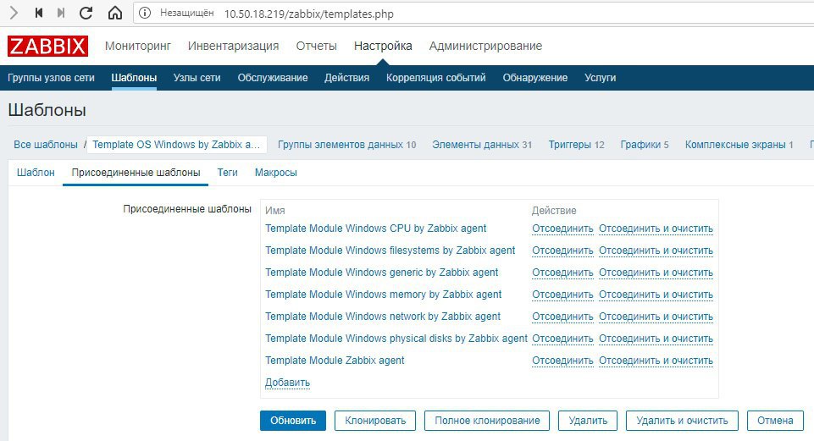Open Template Module Zabbix agent link
The image size is (814, 441).
pos(335,361)
